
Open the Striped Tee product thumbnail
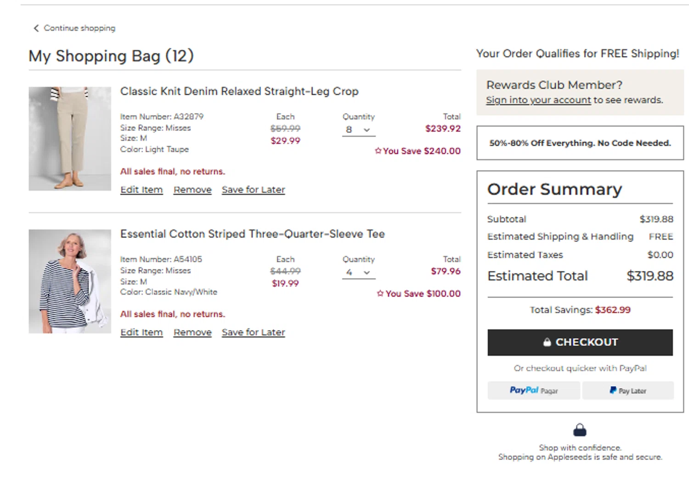coord(70,281)
